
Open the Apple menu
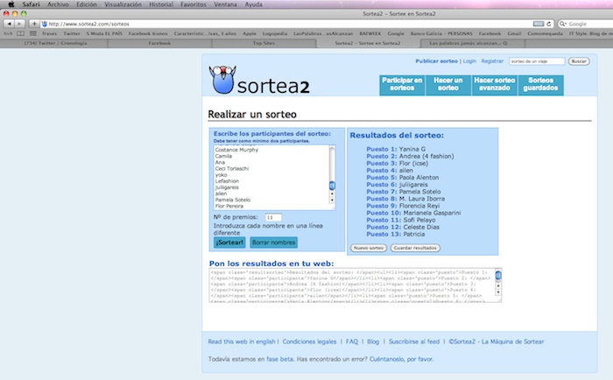tap(9, 4)
